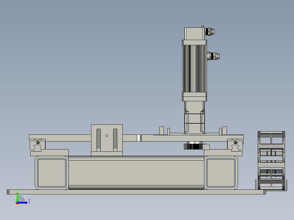The width and height of the screenshot is (294, 220).
Task: Click the red origin ball of the triad
Action: [x=17, y=203]
